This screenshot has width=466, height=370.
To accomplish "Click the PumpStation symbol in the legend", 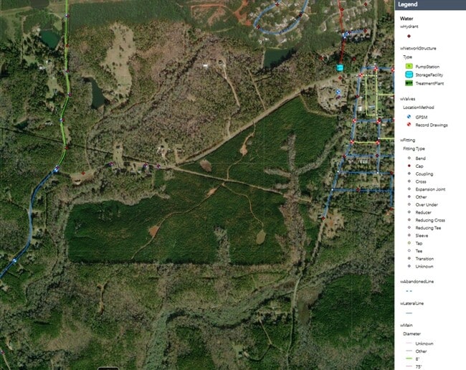I will pyautogui.click(x=408, y=66).
